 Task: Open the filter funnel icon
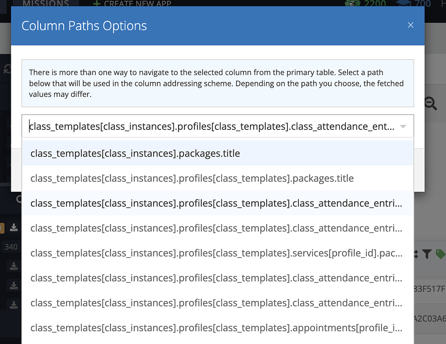(427, 253)
